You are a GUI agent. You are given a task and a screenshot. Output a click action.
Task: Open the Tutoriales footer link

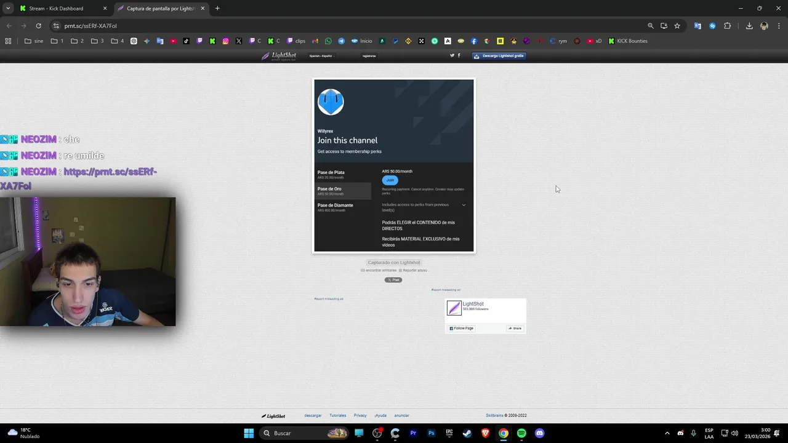point(337,415)
